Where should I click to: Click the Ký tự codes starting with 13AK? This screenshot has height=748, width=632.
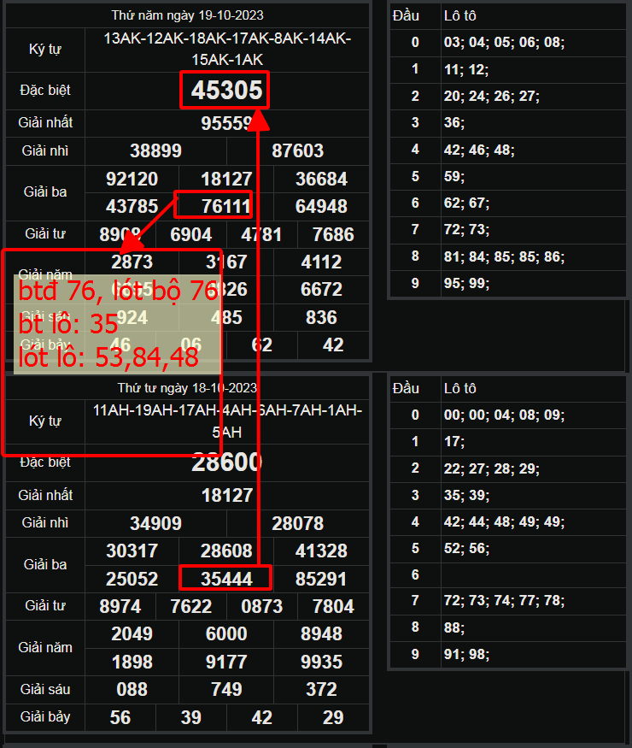tap(226, 49)
